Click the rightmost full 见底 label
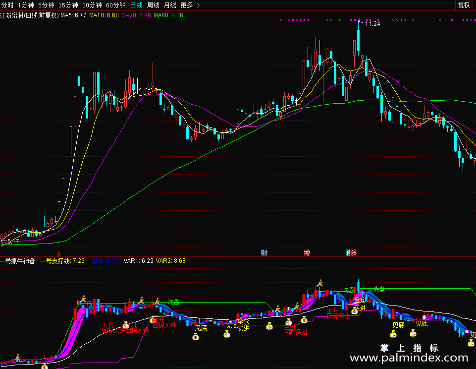The height and width of the screenshot is (369, 476). [x=422, y=324]
